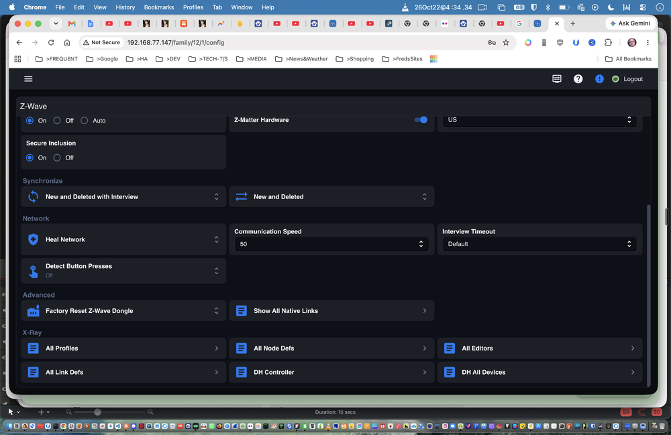
Task: Expand Heal Network options
Action: [217, 240]
